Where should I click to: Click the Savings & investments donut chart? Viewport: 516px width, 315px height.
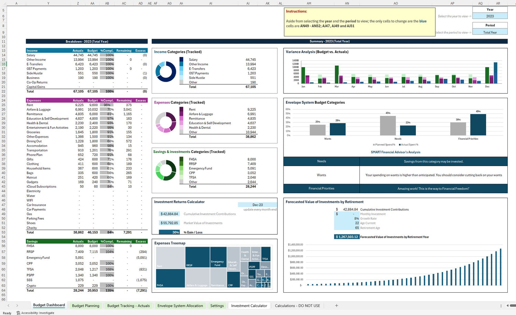tap(166, 170)
